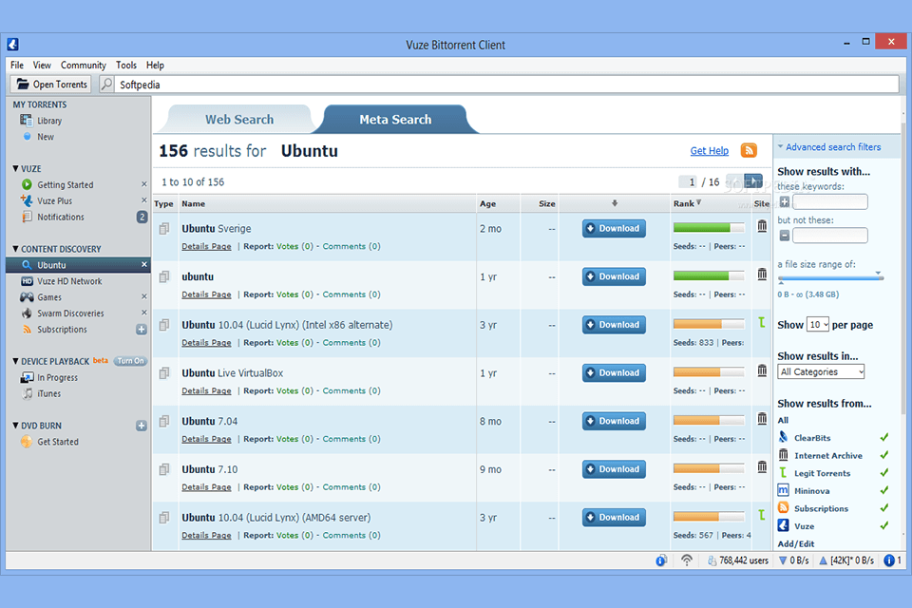Open DVD Burn Get Started
Screen dimensions: 912x608
[58, 442]
